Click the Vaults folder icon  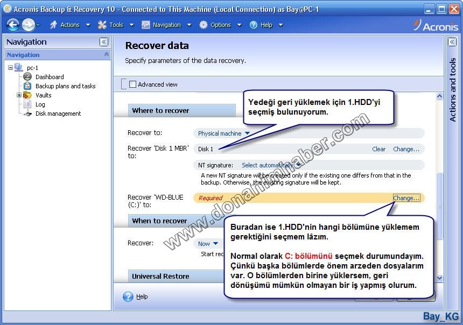click(27, 95)
